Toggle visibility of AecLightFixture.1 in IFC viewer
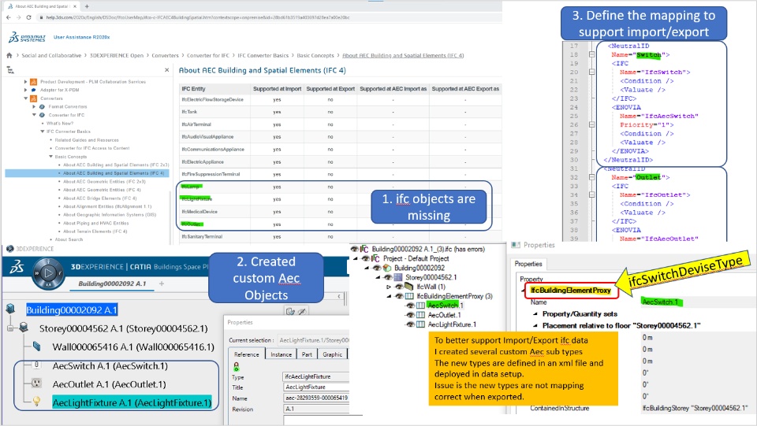Viewport: 757px width, 426px height. [x=410, y=324]
